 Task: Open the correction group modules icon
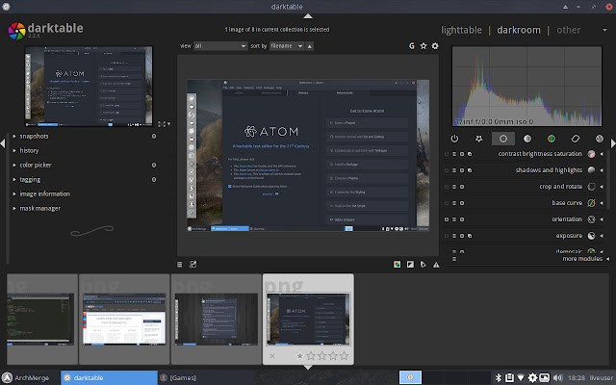[x=576, y=139]
